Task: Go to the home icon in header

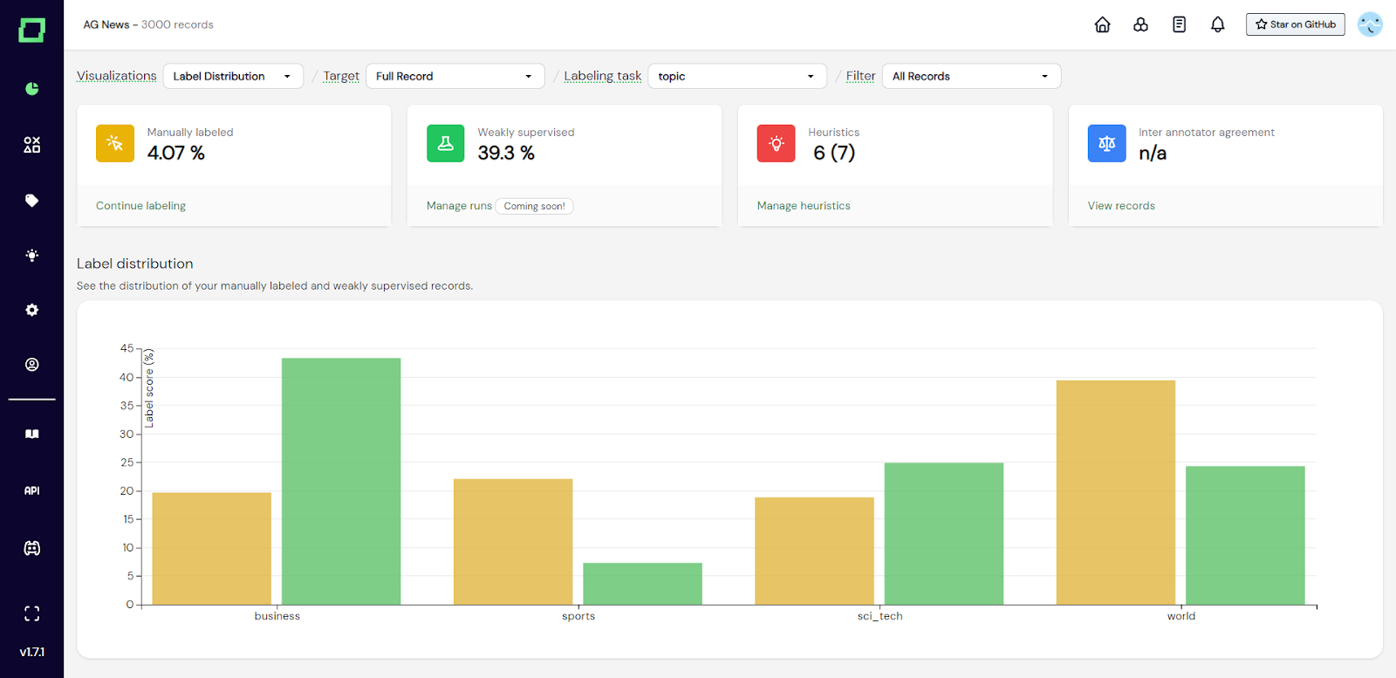Action: [1103, 24]
